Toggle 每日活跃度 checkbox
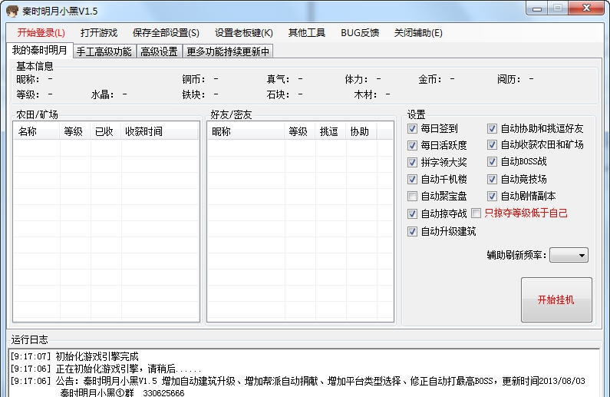This screenshot has height=397, width=610. (412, 145)
